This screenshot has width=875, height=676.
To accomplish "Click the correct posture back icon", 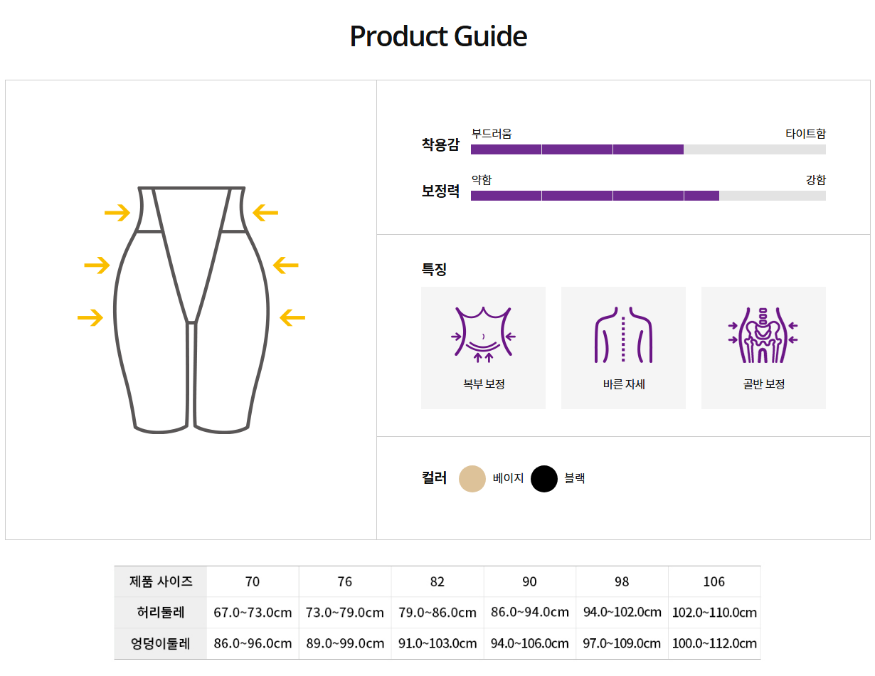I will (623, 334).
